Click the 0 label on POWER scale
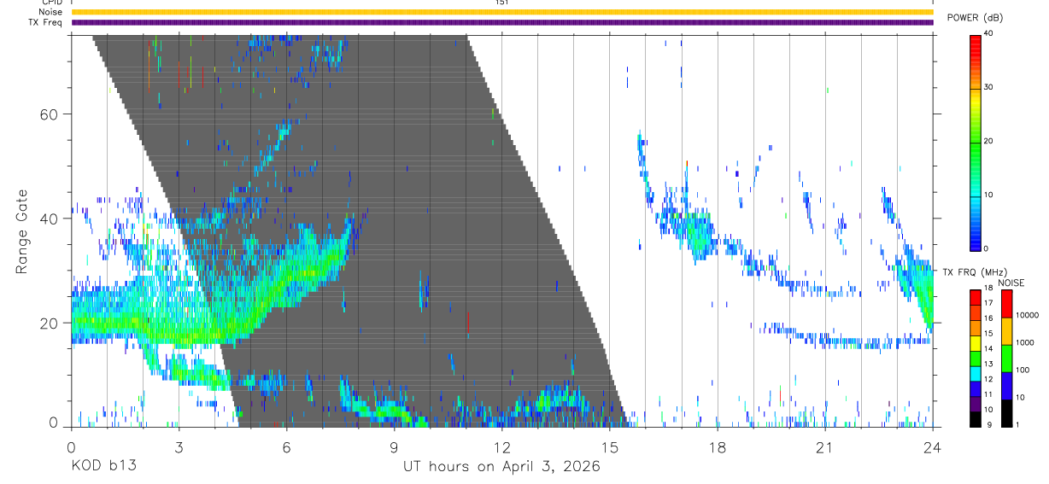Viewport: 1049px width, 484px height. (x=987, y=248)
